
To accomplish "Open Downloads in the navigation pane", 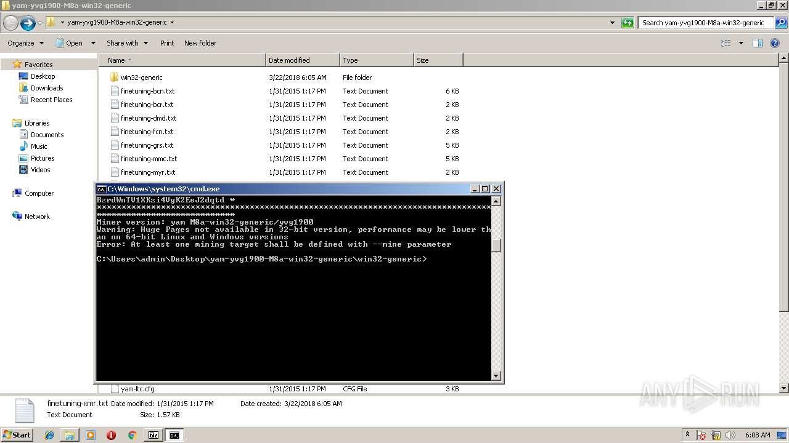I will pyautogui.click(x=47, y=88).
